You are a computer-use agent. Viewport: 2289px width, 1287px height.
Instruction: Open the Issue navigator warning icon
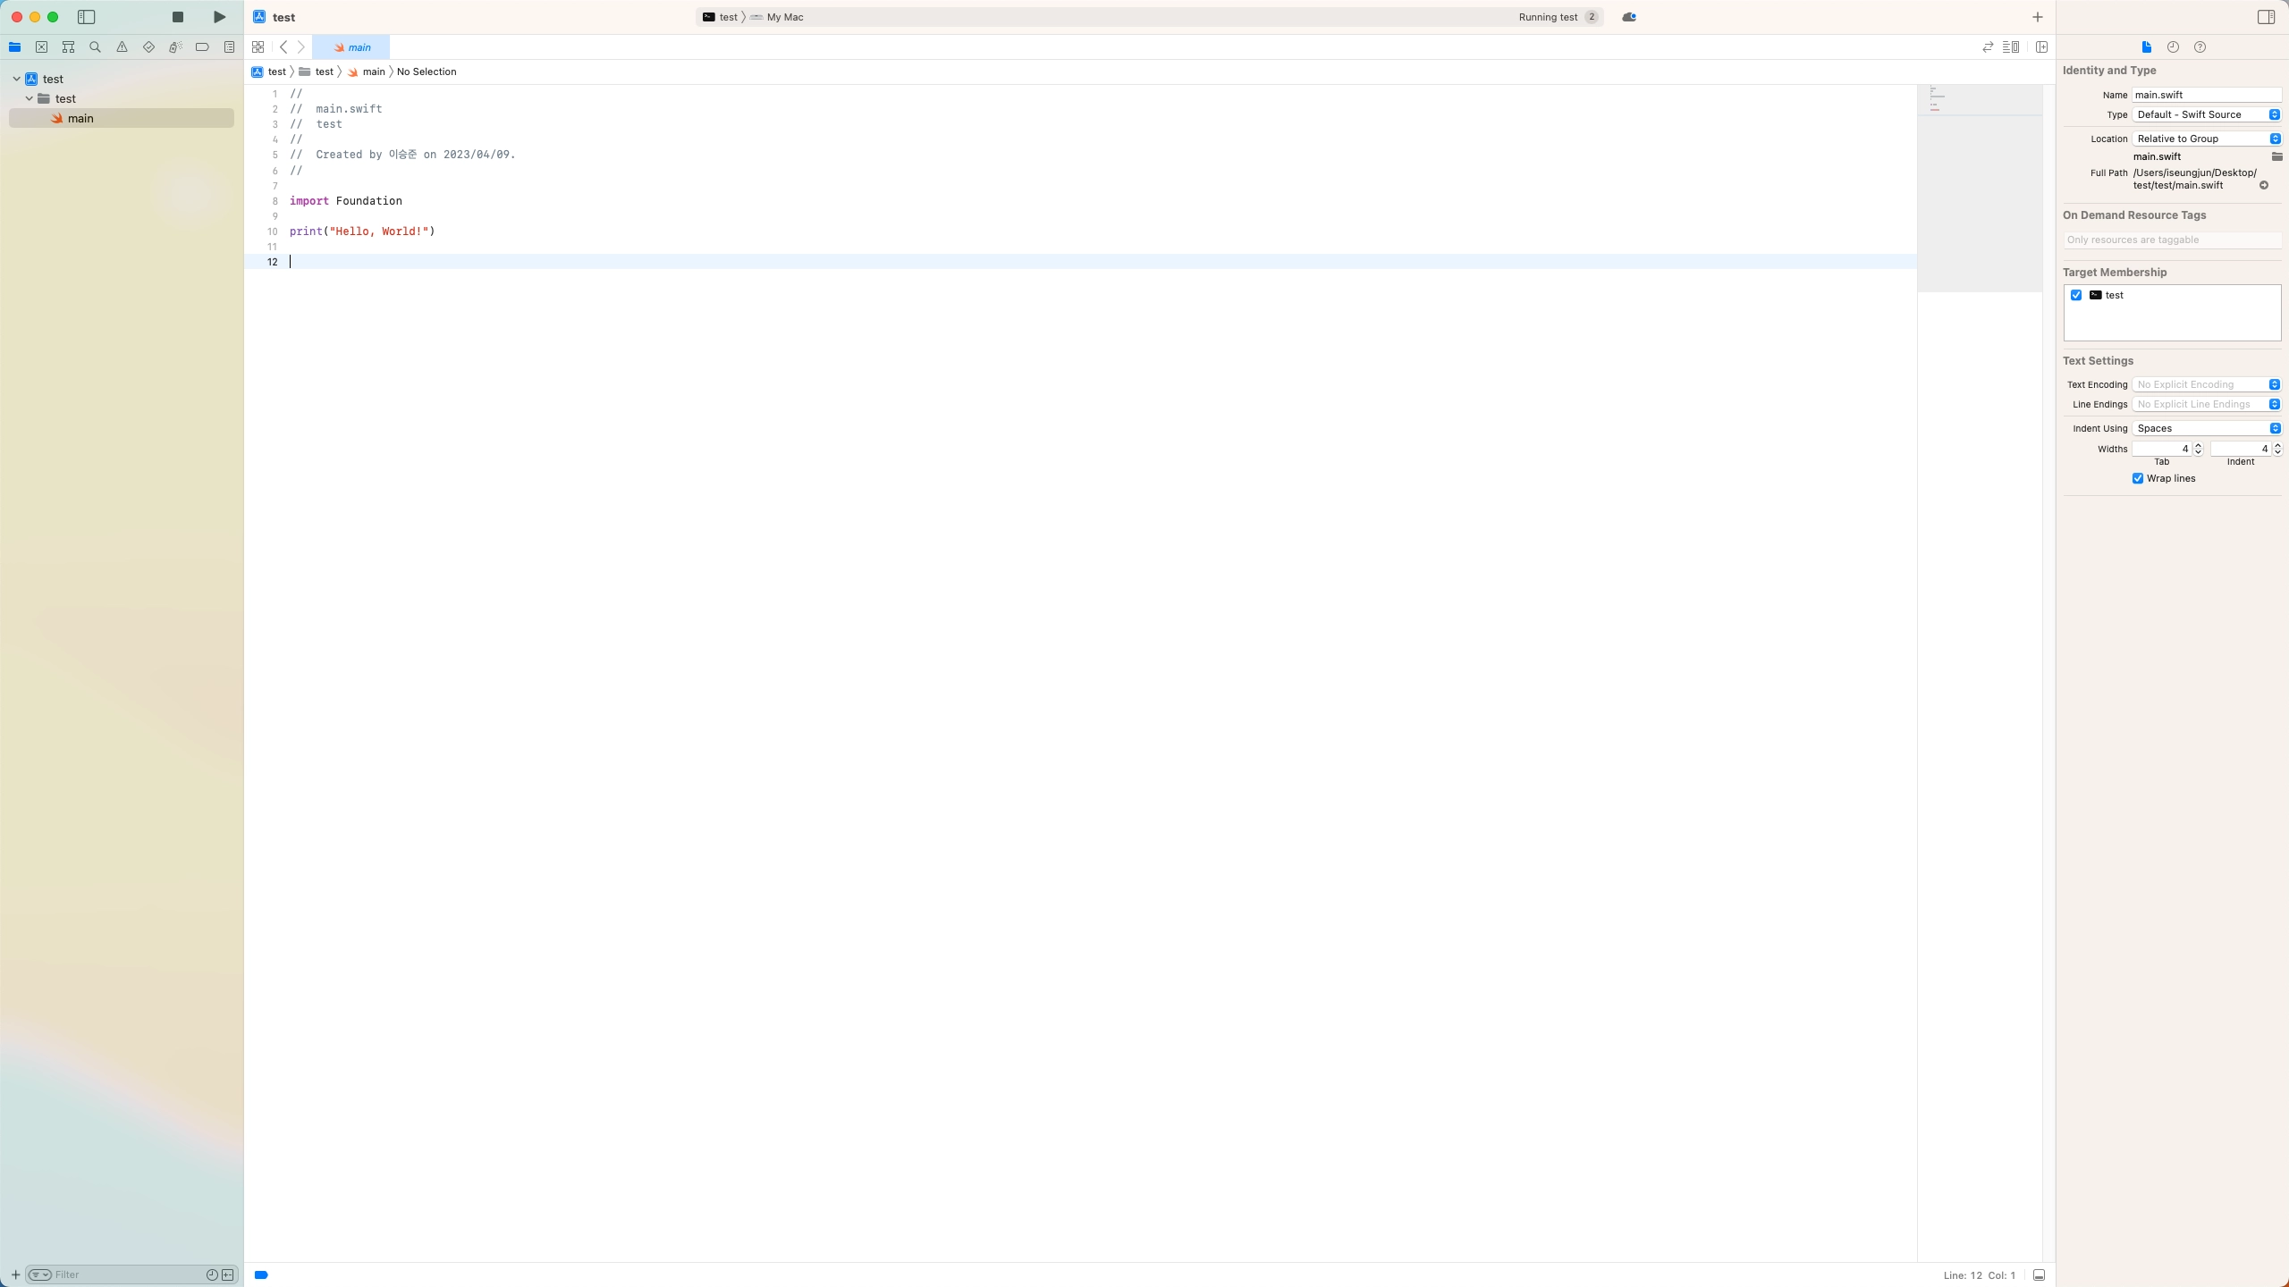122,47
